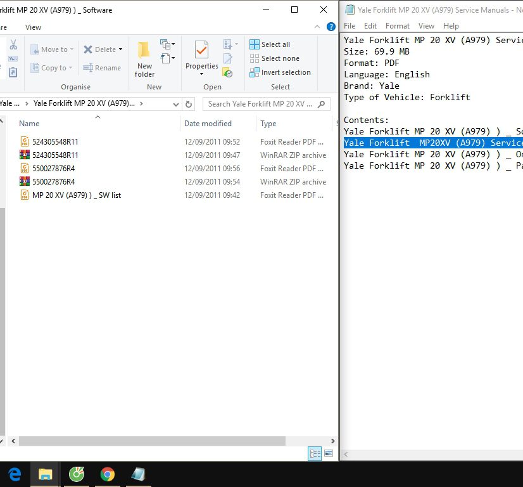Open Notepad Help menu
The height and width of the screenshot is (487, 523).
(451, 26)
